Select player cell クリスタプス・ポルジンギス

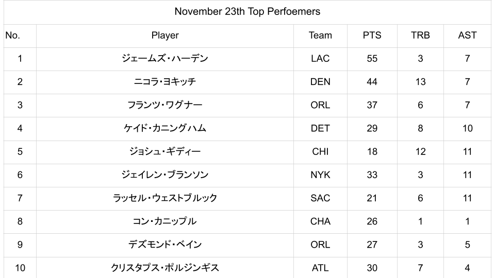tap(165, 268)
